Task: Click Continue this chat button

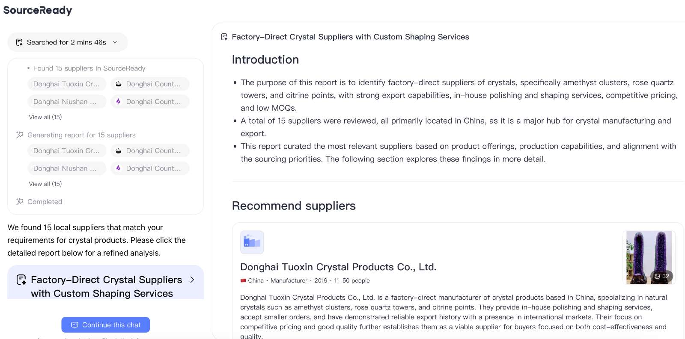Action: 105,325
